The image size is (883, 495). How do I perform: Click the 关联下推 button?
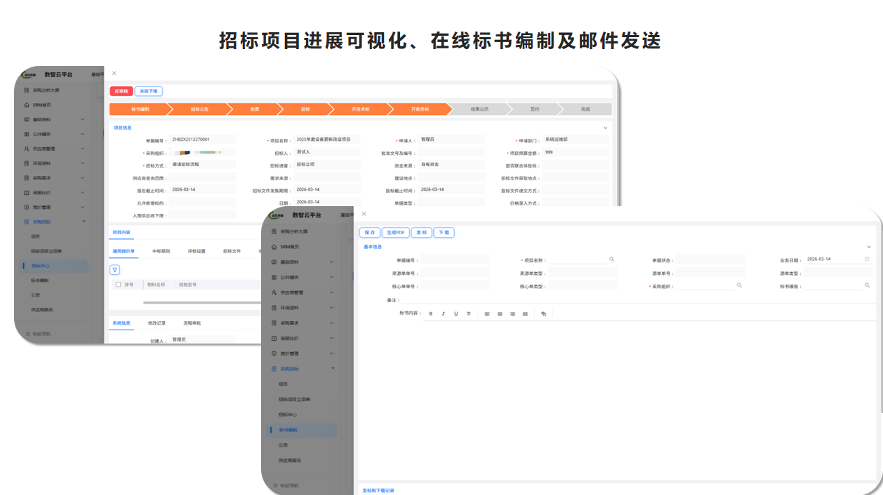pyautogui.click(x=149, y=91)
